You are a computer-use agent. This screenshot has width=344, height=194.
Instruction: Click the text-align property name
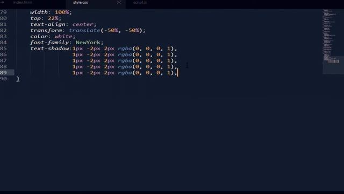[x=48, y=24]
